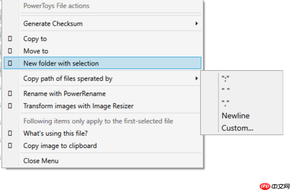This screenshot has width=290, height=190.
Task: Click the Copy image to clipboard entry
Action: 60,146
